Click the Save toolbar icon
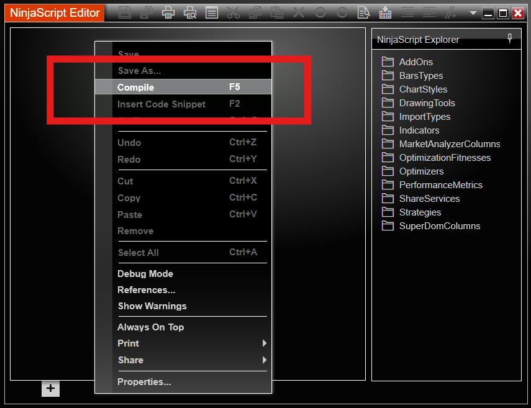531x408 pixels. [125, 12]
